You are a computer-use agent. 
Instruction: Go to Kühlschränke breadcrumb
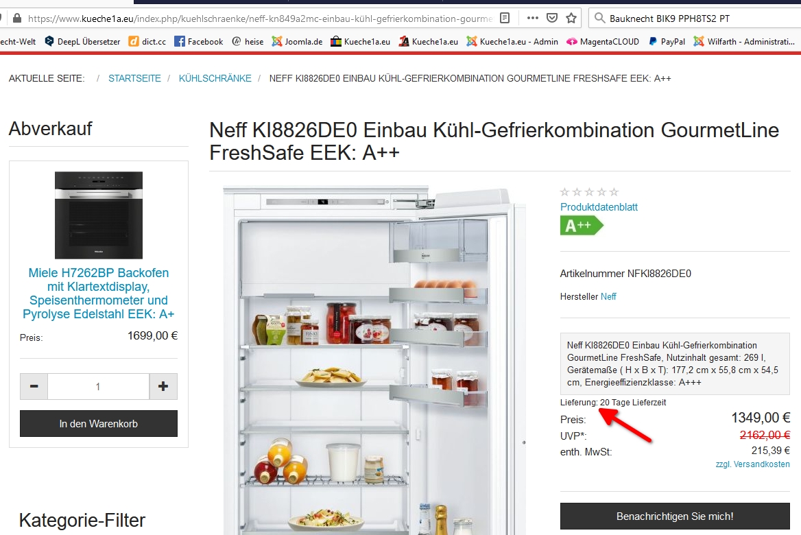click(x=215, y=78)
